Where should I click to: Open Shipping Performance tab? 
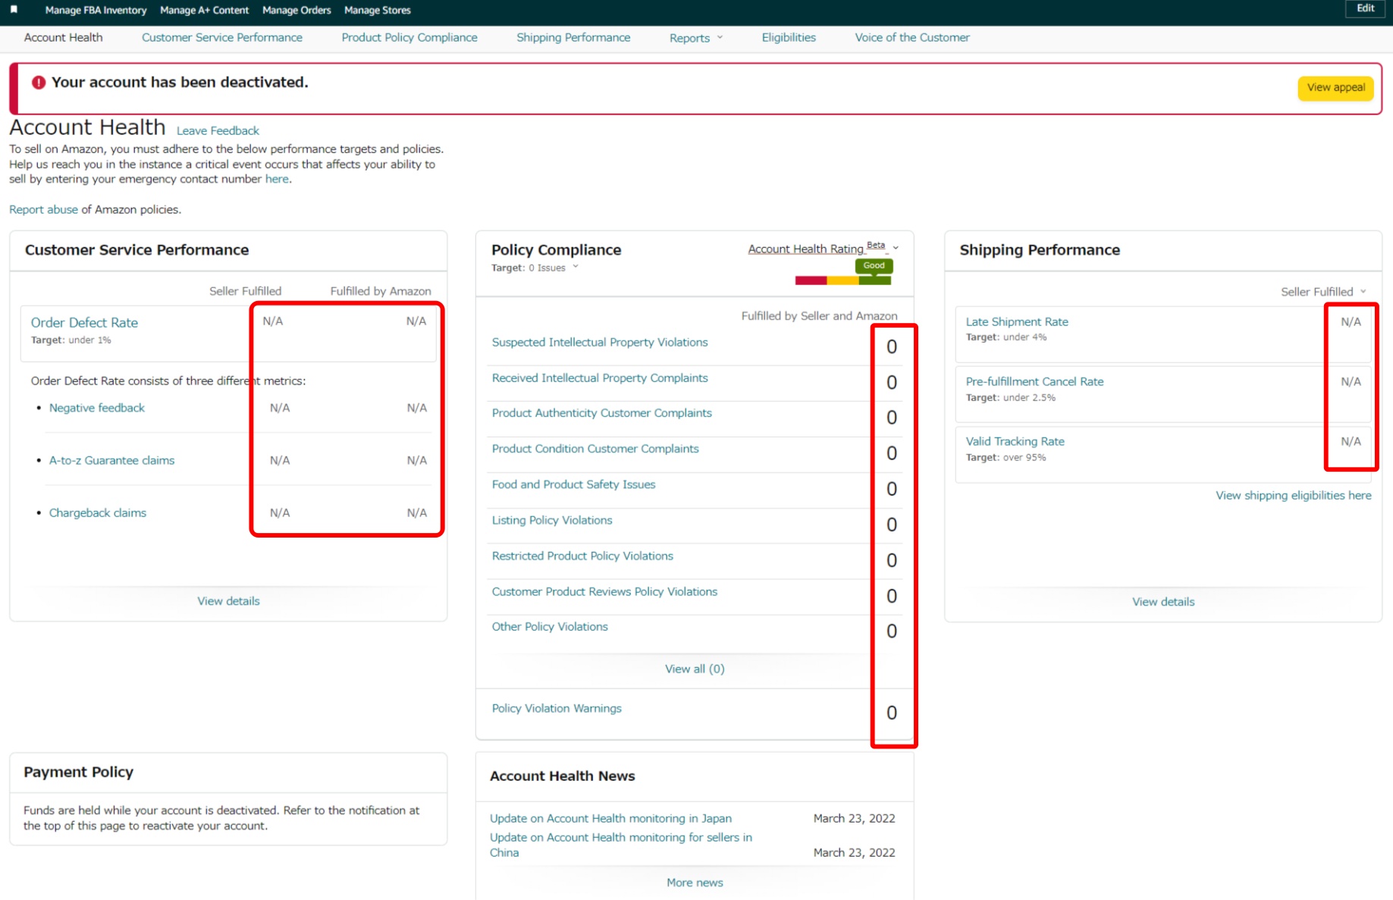click(x=573, y=37)
